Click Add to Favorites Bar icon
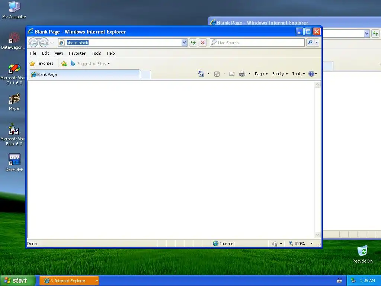Viewport: 381px width, 286px height. 64,63
